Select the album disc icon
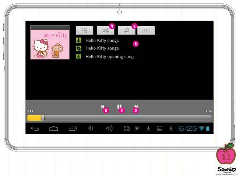238x176 pixels. [x=79, y=48]
